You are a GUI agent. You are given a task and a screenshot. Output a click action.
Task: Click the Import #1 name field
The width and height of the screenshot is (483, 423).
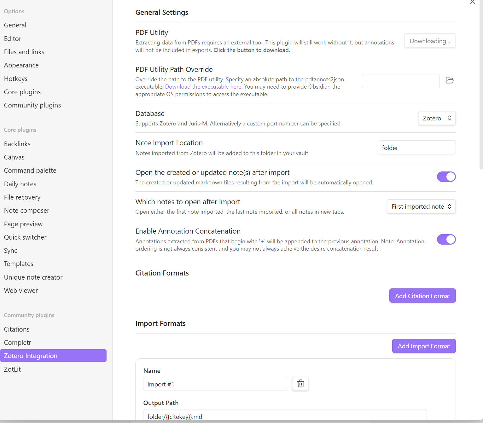click(x=215, y=384)
